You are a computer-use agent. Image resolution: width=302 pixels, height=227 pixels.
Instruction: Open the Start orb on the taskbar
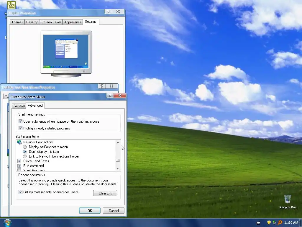click(x=7, y=223)
